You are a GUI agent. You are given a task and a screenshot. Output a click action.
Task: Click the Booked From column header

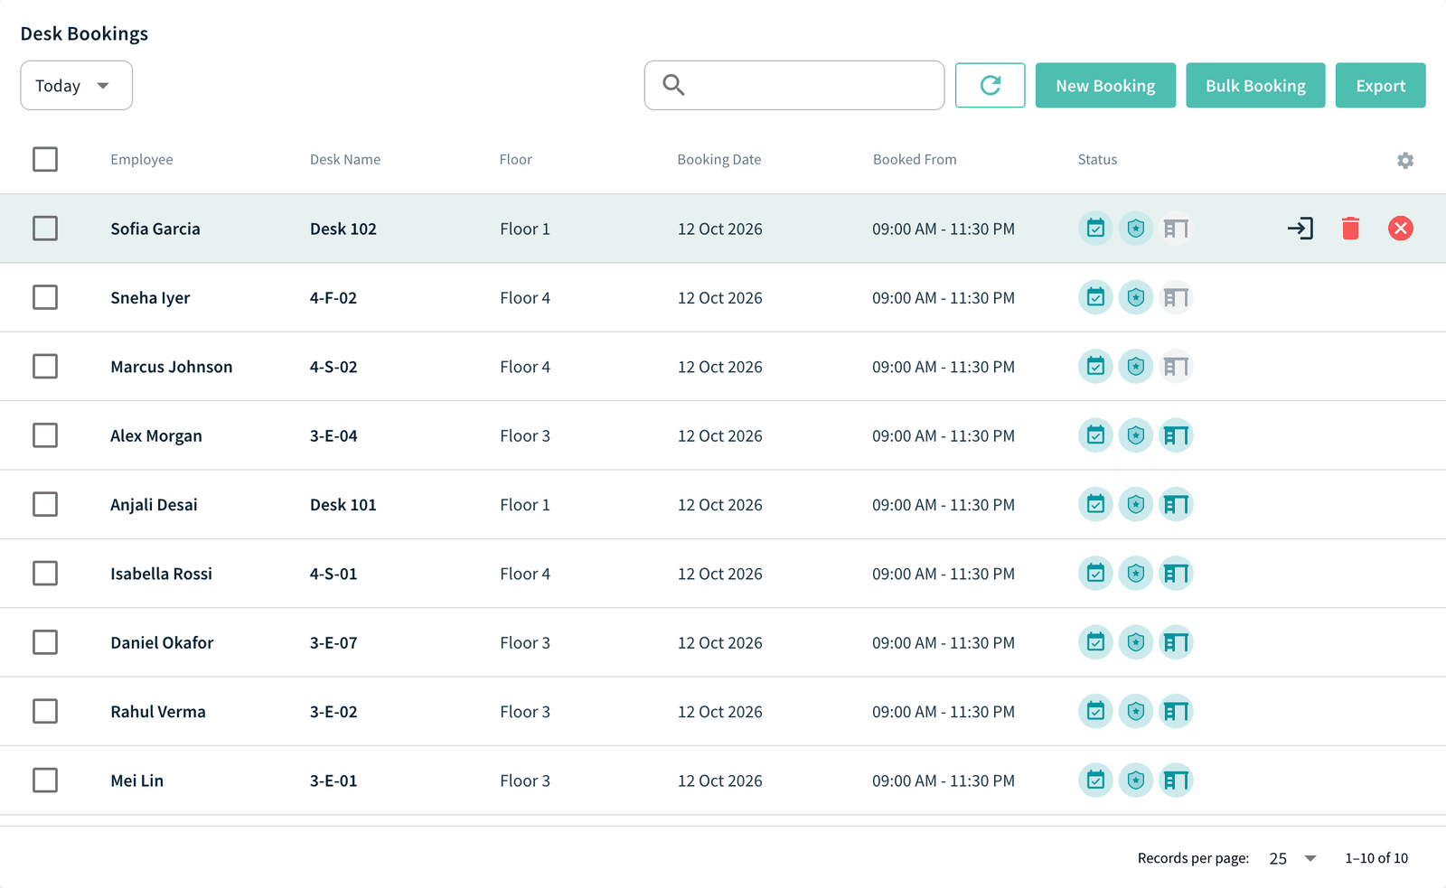point(915,160)
